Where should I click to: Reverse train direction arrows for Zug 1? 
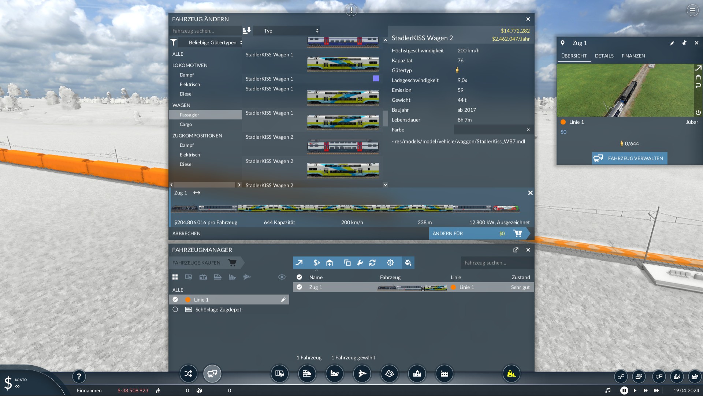pyautogui.click(x=197, y=193)
